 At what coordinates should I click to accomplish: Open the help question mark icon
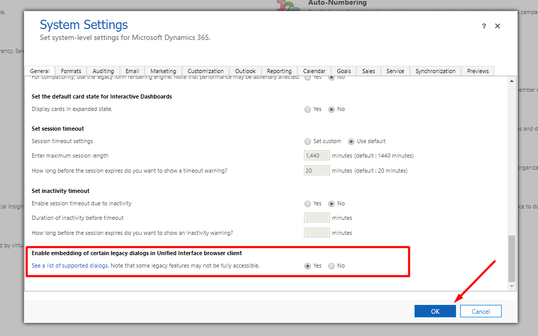coord(484,26)
